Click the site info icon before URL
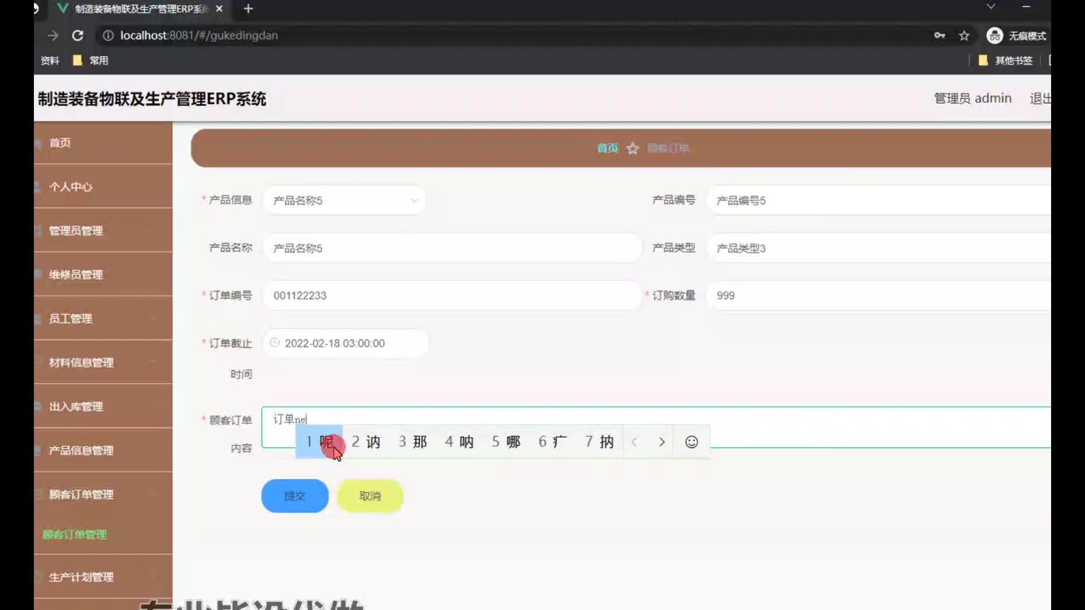The height and width of the screenshot is (610, 1085). click(x=107, y=36)
